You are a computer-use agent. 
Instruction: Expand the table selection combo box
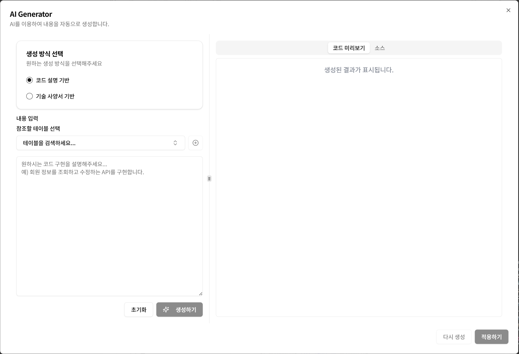(100, 143)
